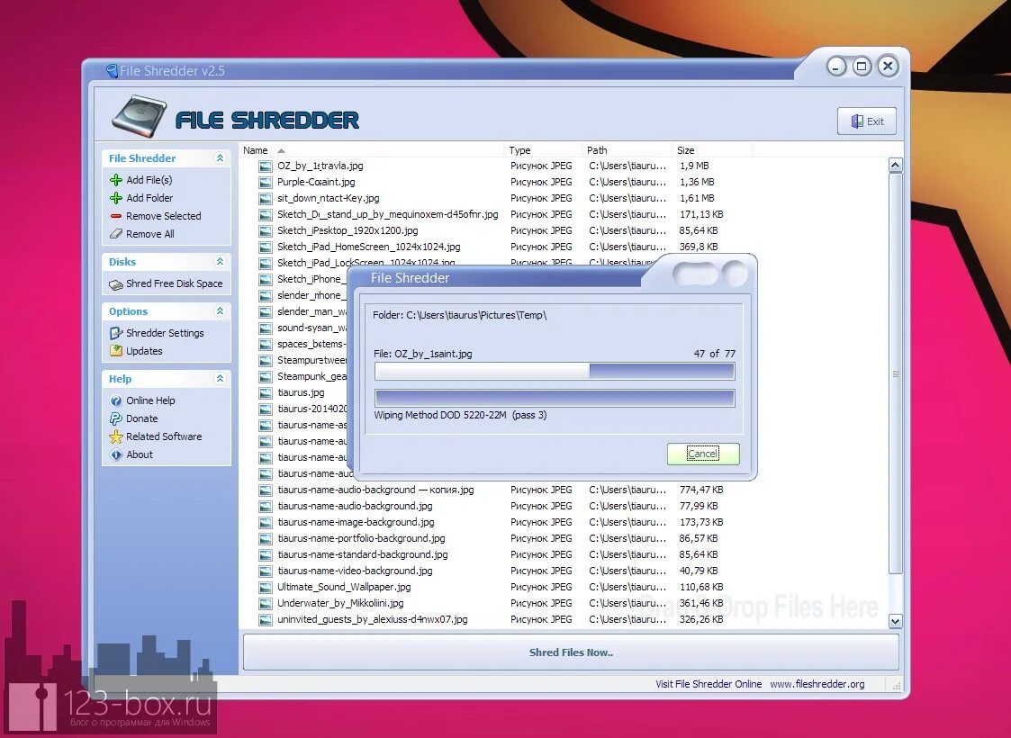
Task: Click the green plus Add File(s) icon
Action: (116, 180)
